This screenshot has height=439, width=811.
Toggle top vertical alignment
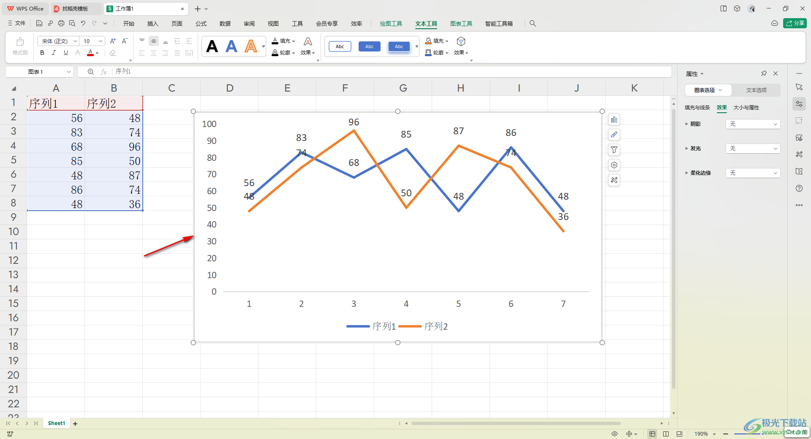[142, 41]
